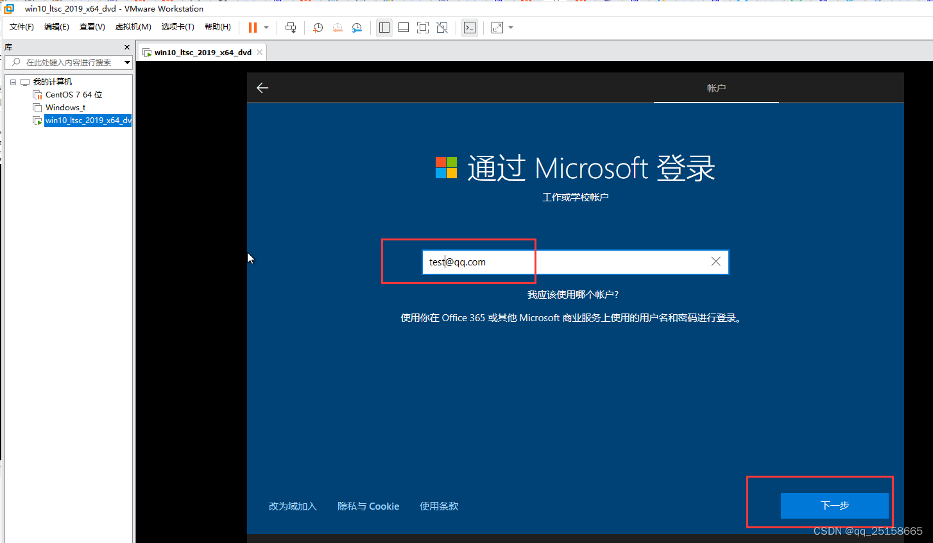Open the 使用条款 link

tap(439, 506)
